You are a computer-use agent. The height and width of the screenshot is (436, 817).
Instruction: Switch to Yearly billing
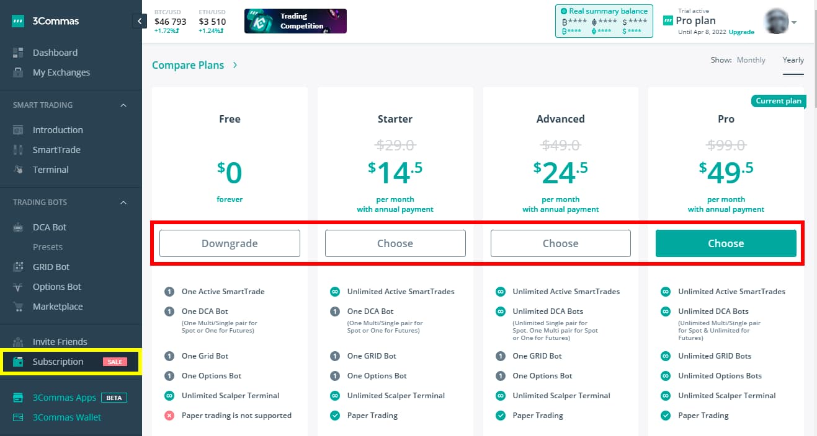tap(793, 60)
